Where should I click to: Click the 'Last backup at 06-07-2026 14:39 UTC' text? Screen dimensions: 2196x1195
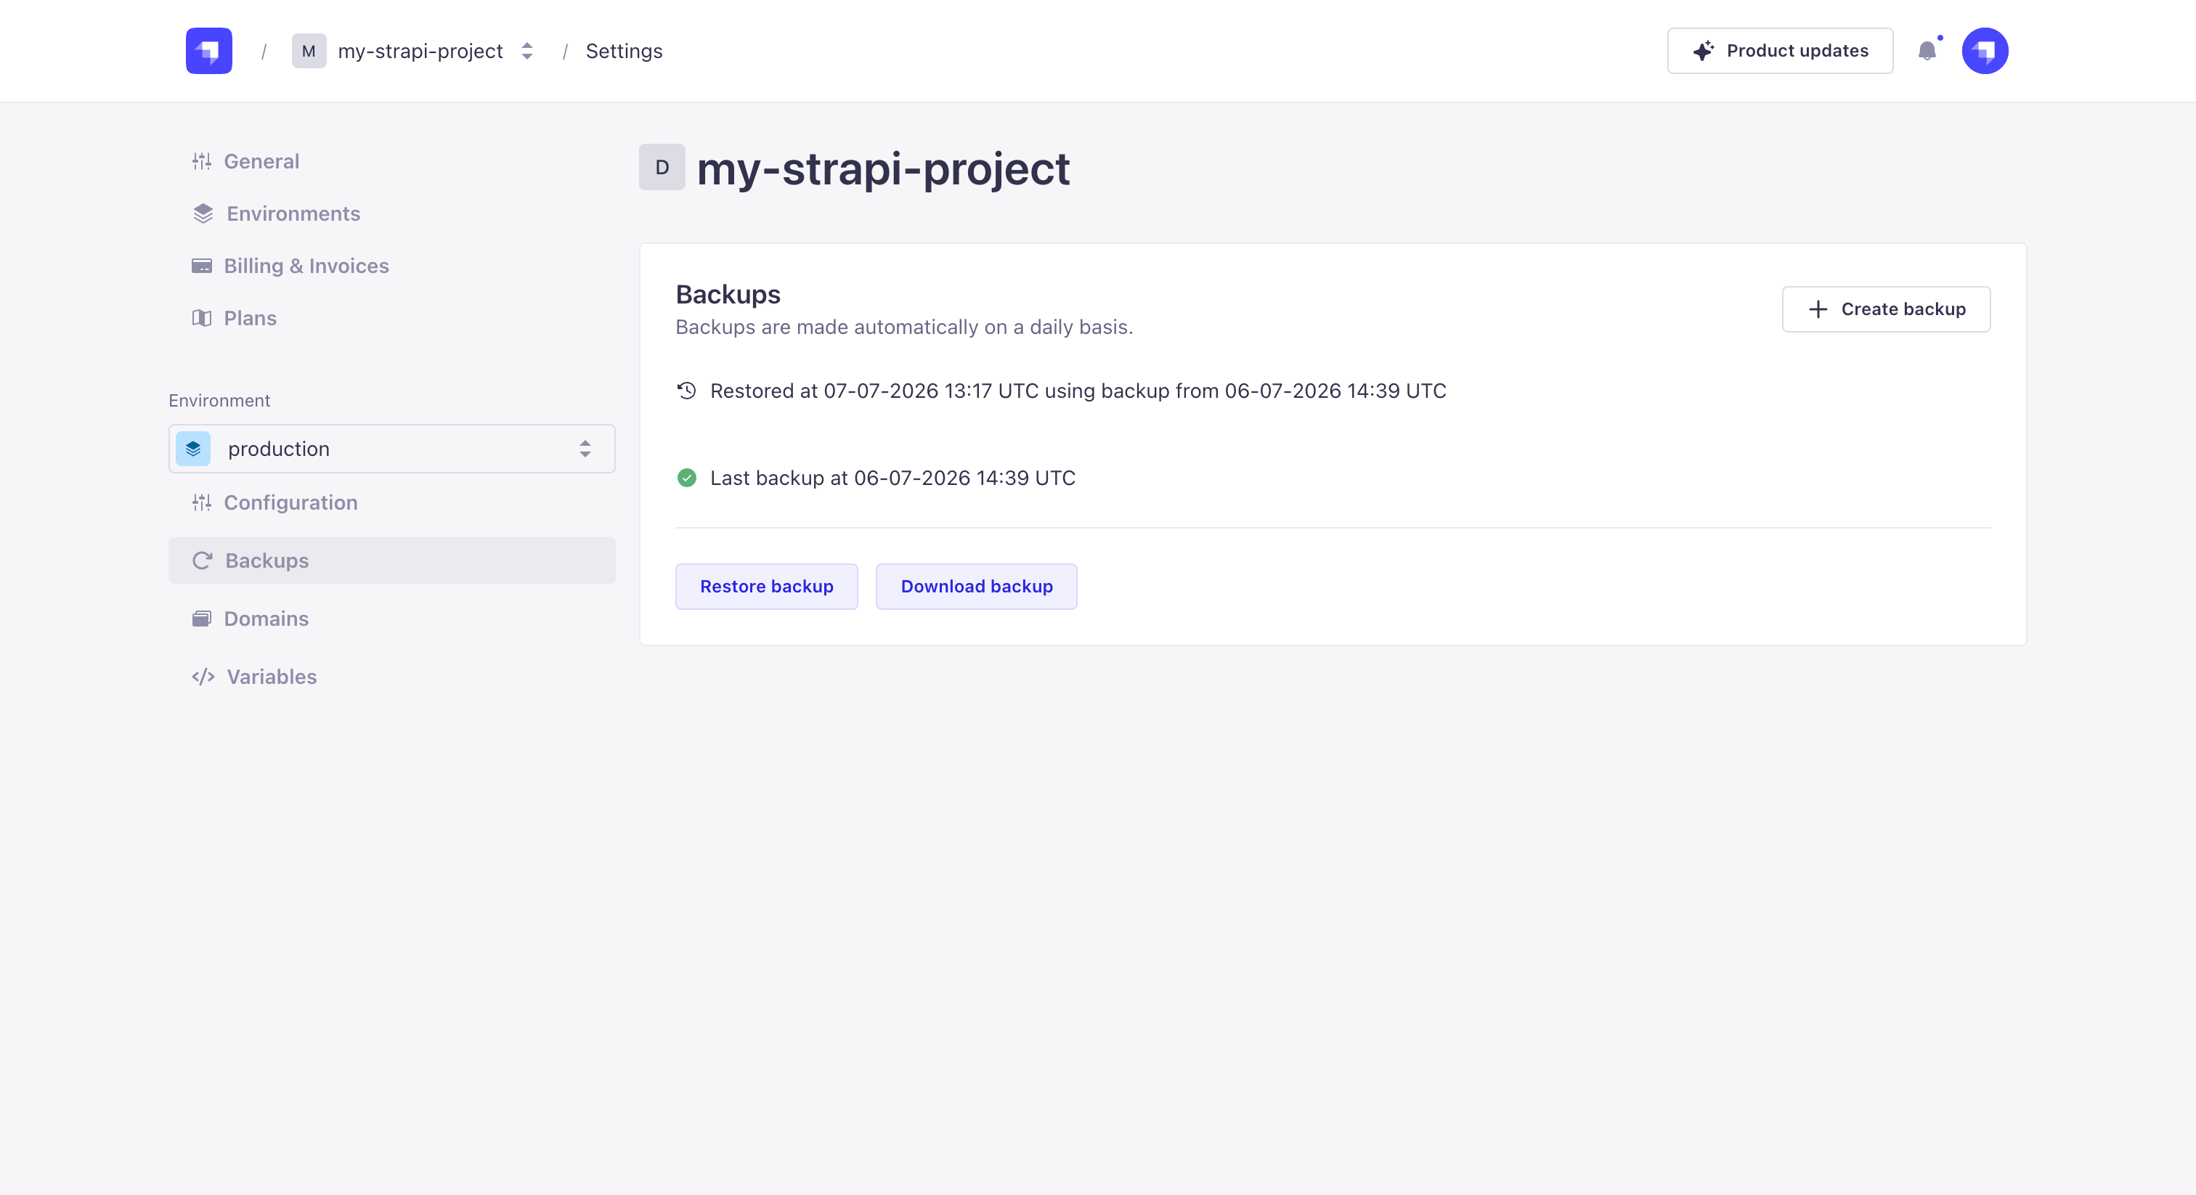tap(892, 478)
